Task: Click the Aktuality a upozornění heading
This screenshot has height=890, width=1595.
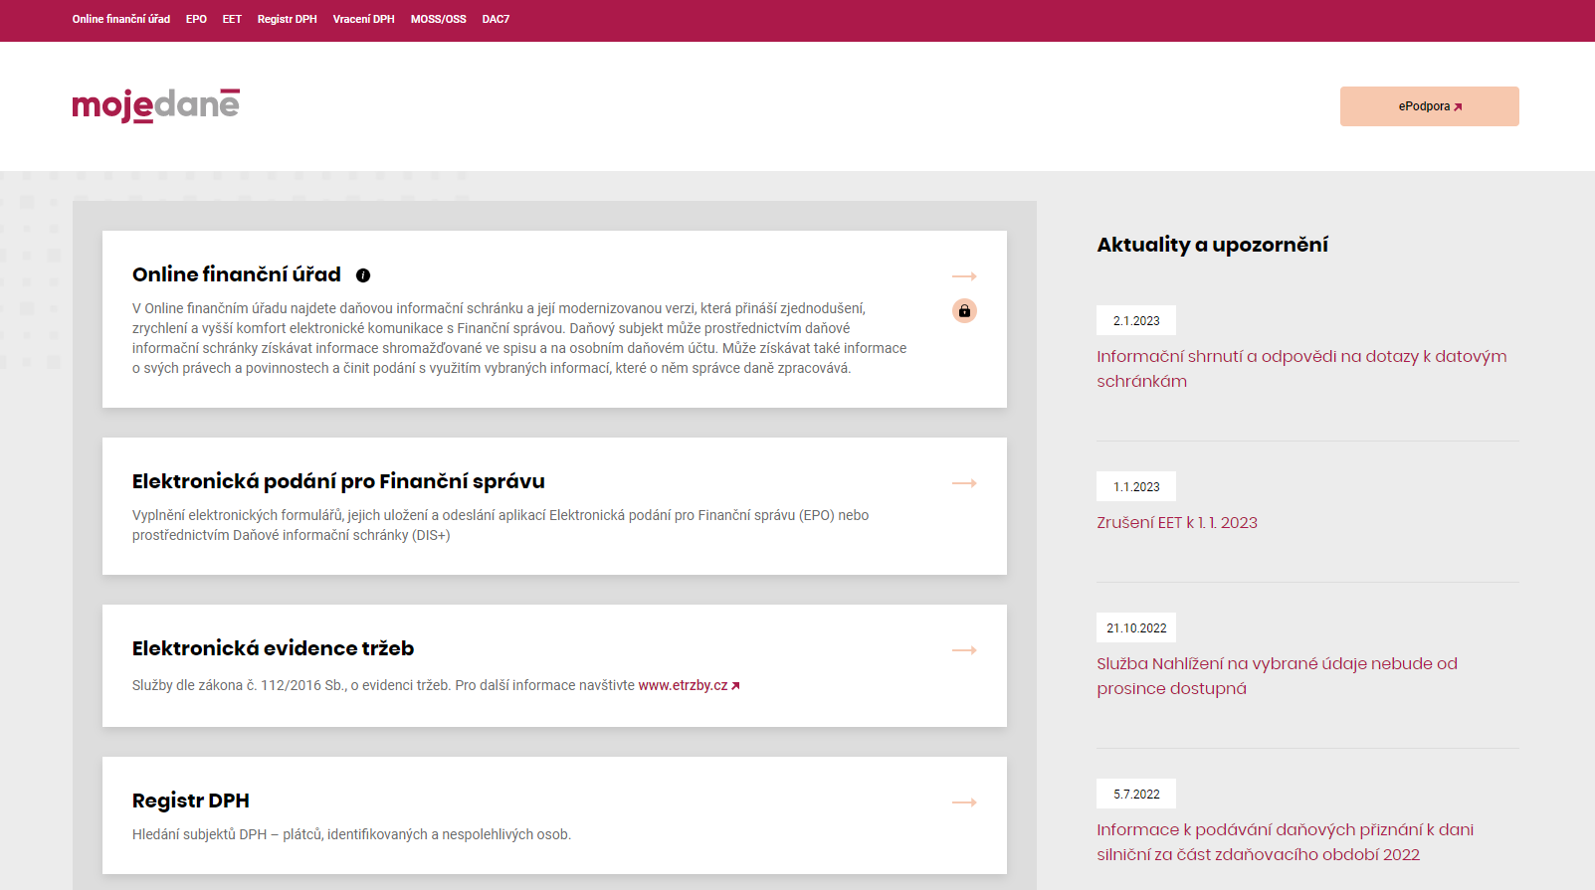Action: (x=1212, y=245)
